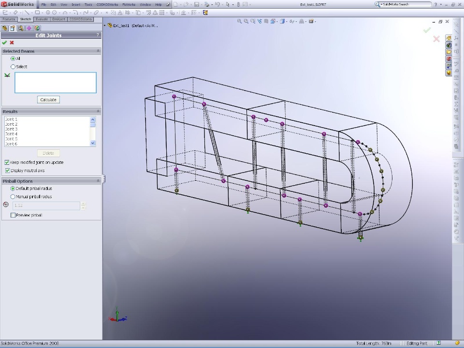Click the Section View icon

pos(266,21)
